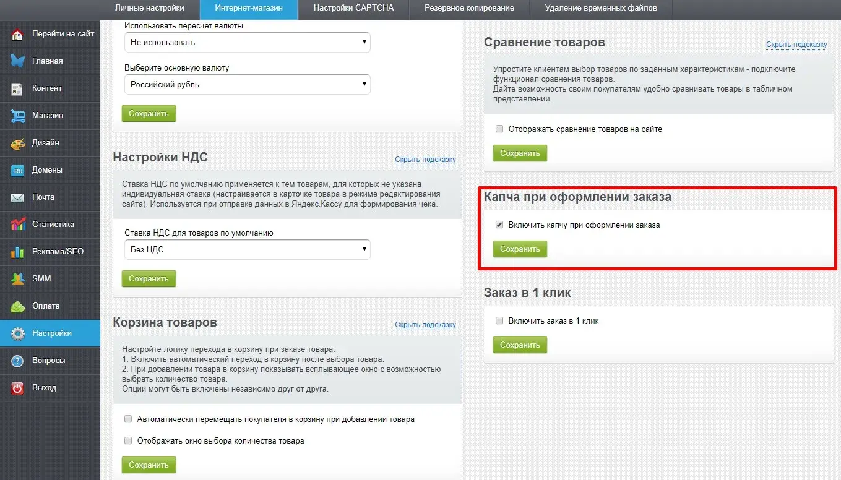Click the envelope icon for Почта
This screenshot has width=841, height=480.
[17, 197]
